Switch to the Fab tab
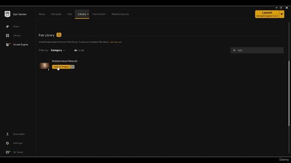Image resolution: width=291 pixels, height=163 pixels. [70, 14]
